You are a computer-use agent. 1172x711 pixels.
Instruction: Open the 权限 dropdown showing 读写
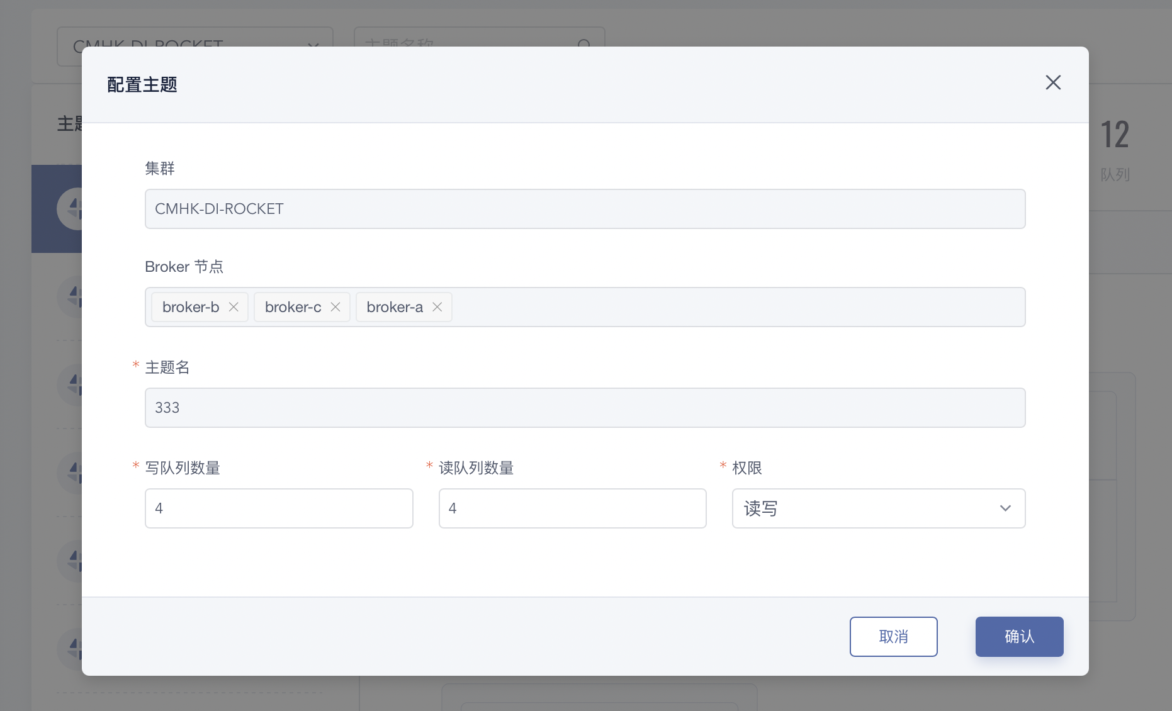pos(879,508)
